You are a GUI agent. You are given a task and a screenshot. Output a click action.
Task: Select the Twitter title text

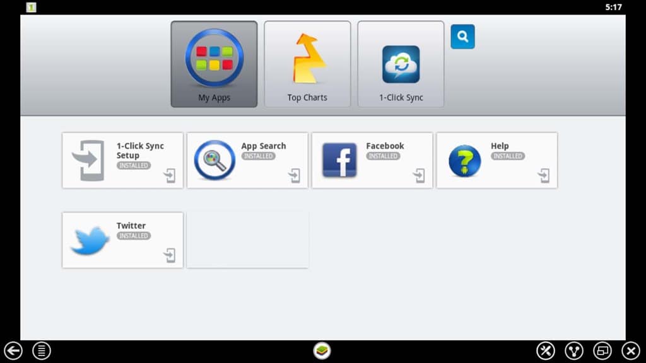pos(131,226)
